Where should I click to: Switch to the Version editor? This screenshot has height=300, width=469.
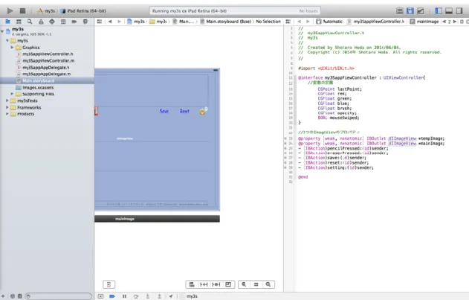[421, 11]
